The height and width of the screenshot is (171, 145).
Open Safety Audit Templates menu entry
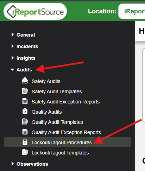point(57,91)
